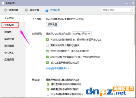Open the 基本设置 tab
136x98 pixels.
point(11,10)
